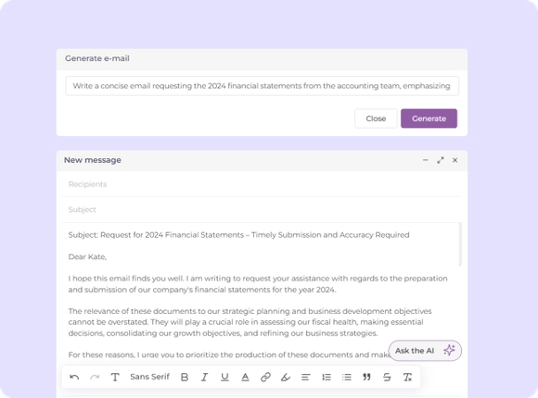
Task: Apply numbered list formatting
Action: coord(327,377)
